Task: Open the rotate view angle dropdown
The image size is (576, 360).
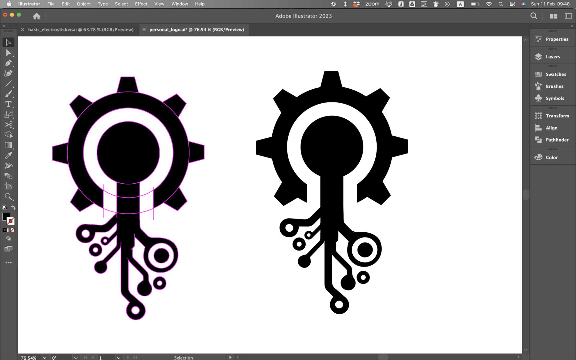Action: tap(76, 357)
